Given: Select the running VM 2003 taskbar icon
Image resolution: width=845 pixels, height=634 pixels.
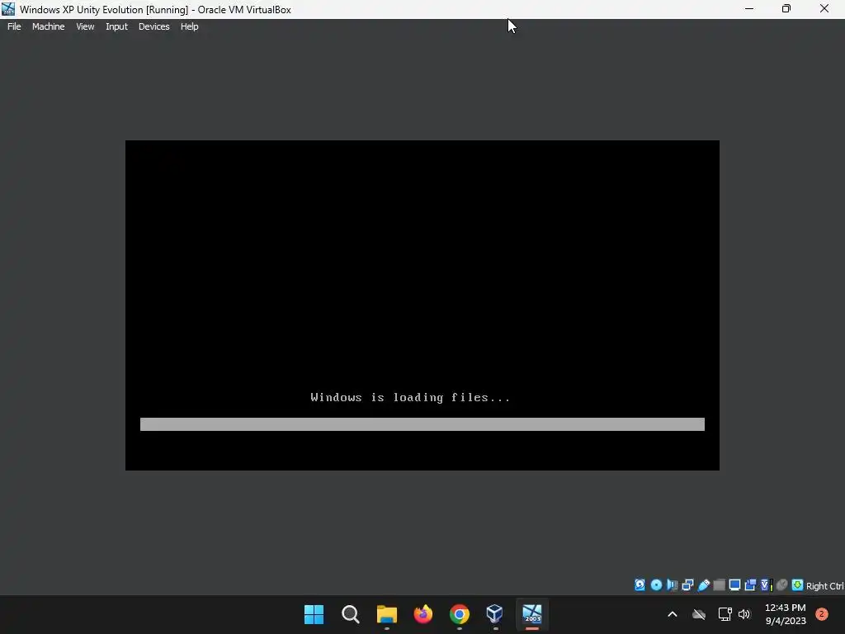Looking at the screenshot, I should (x=532, y=613).
